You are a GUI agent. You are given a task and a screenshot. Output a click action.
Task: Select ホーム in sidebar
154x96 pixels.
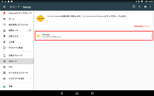[x=17, y=19]
